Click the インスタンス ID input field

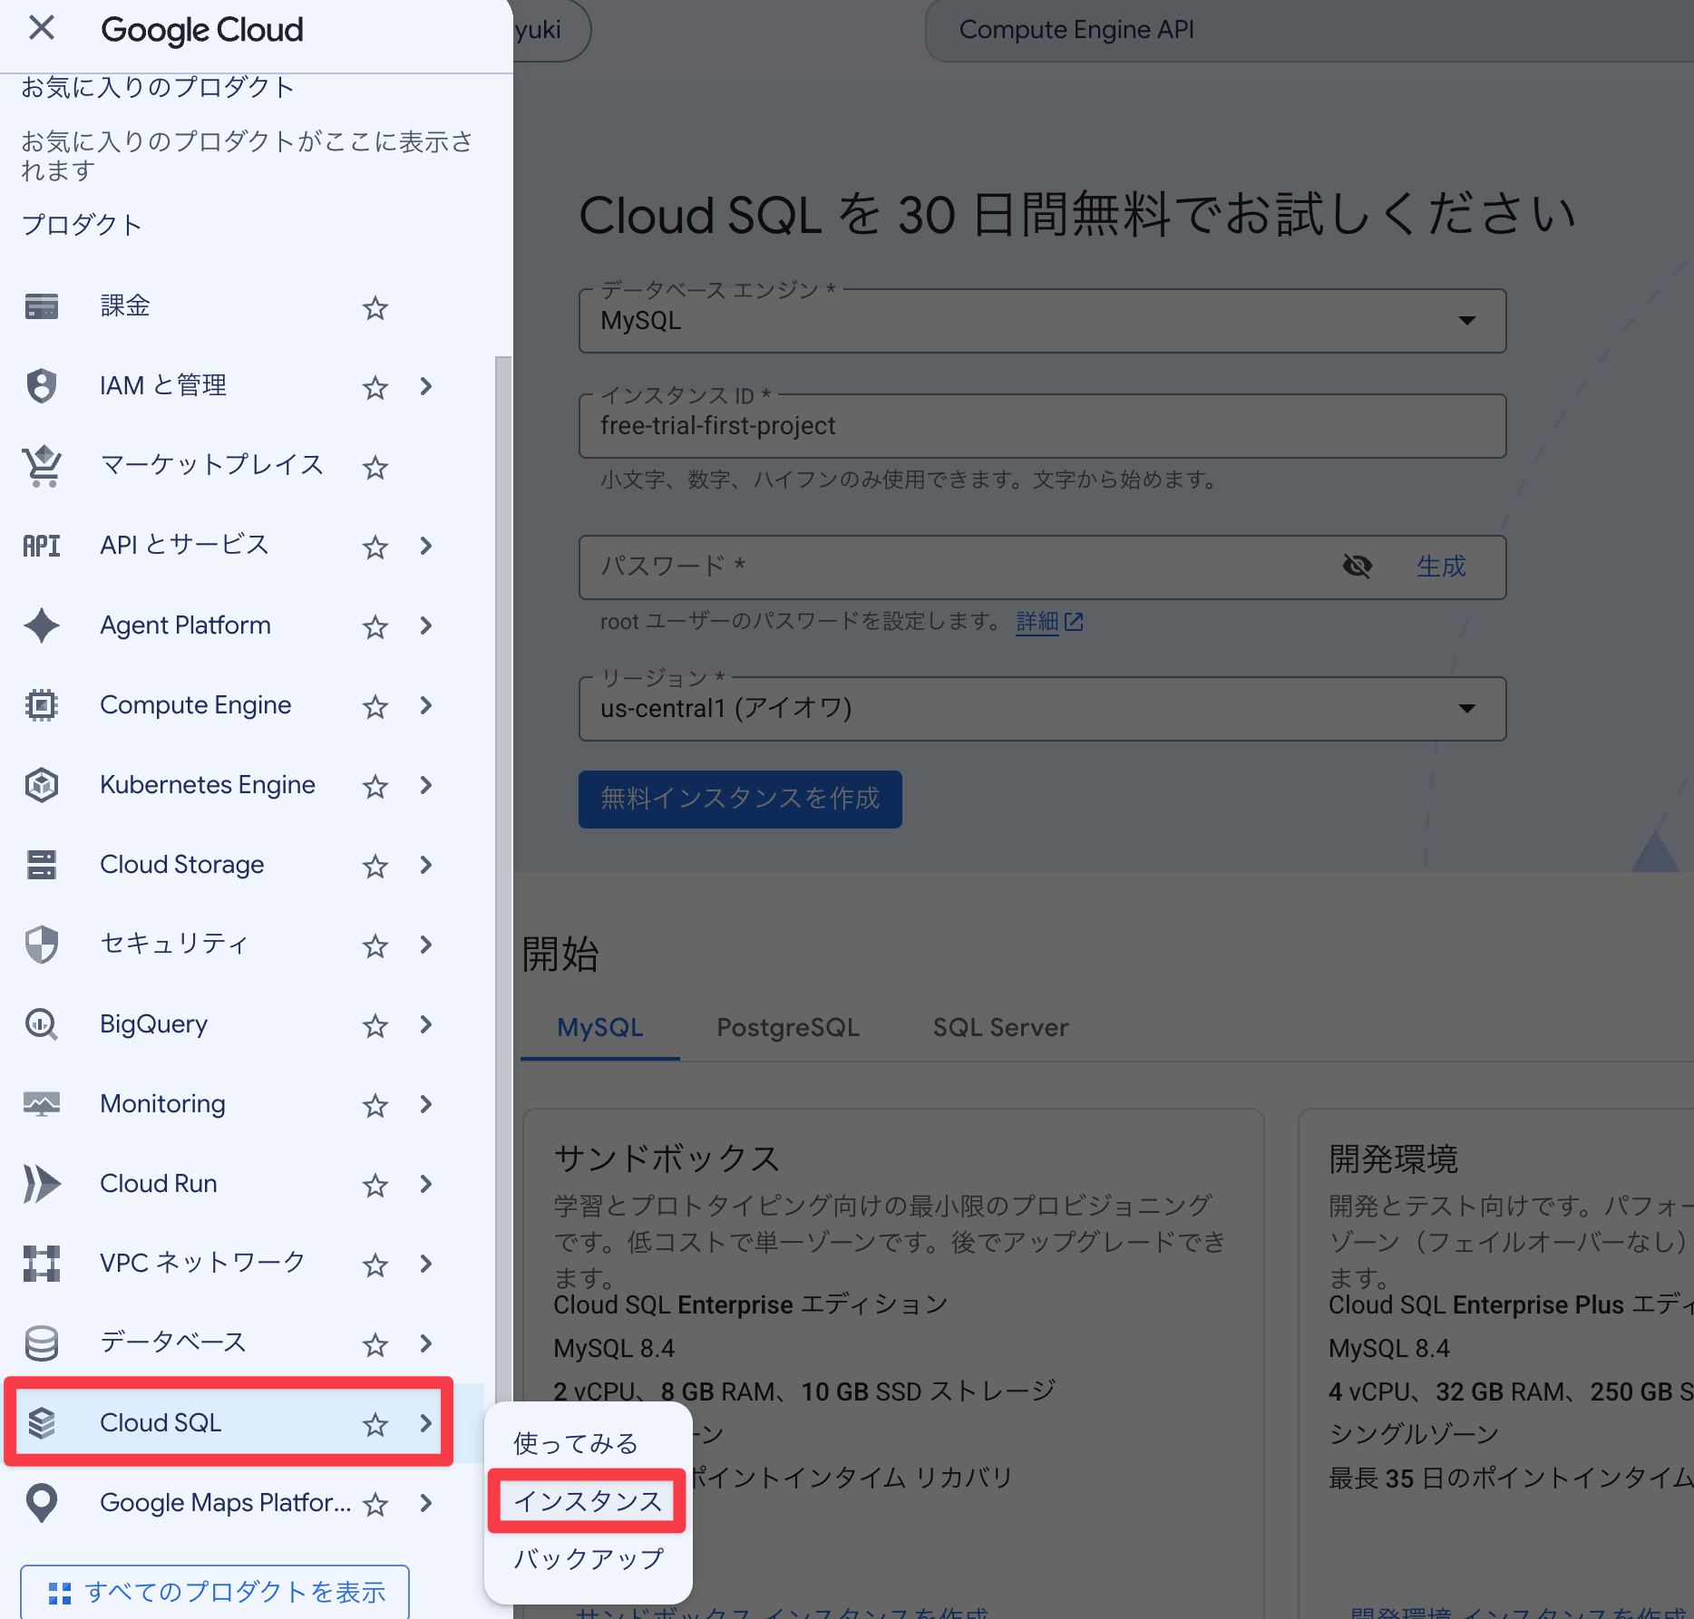click(1042, 426)
